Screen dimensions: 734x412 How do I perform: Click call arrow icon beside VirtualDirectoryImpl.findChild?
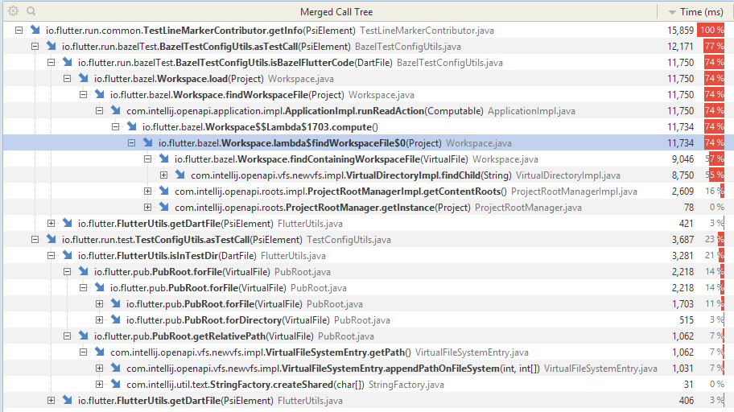[x=180, y=175]
